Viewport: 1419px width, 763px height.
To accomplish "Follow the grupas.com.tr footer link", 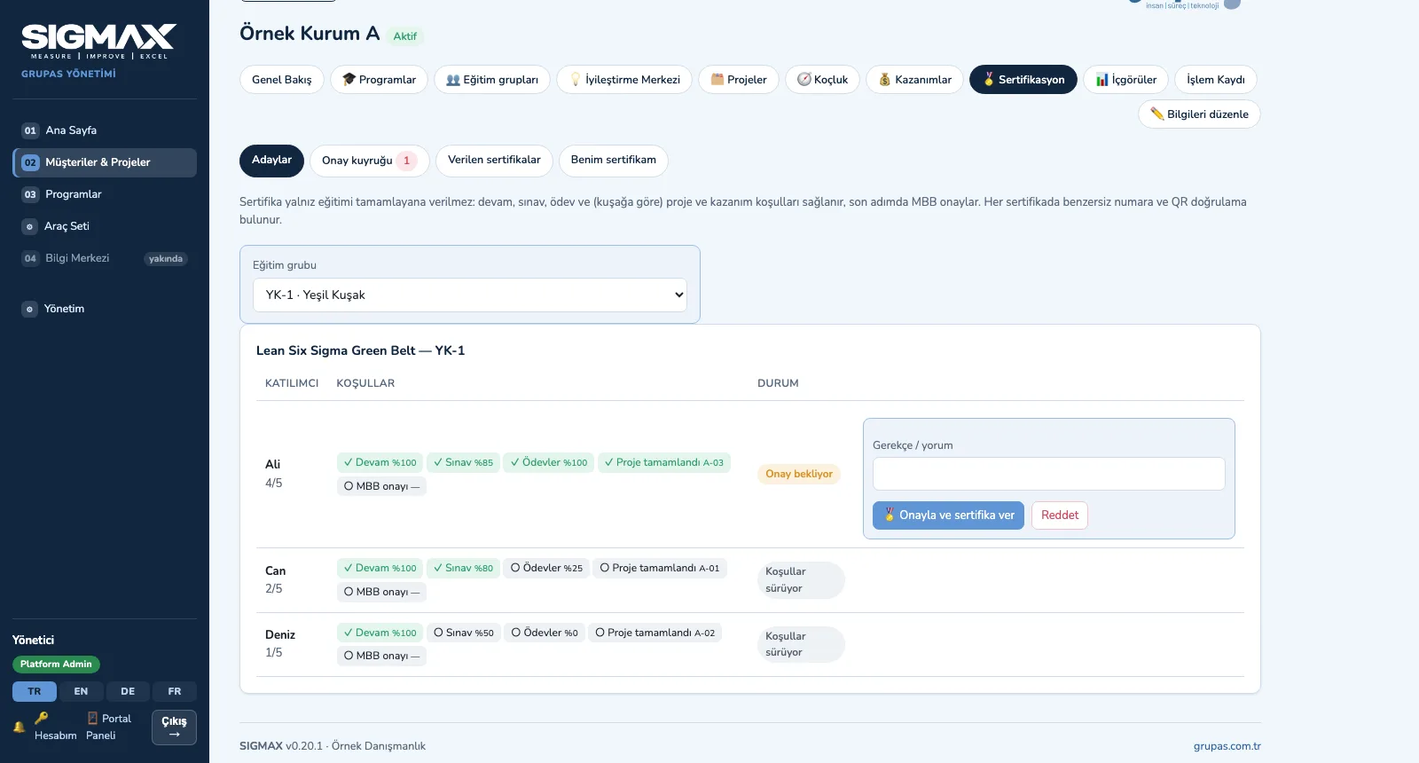I will pos(1227,746).
